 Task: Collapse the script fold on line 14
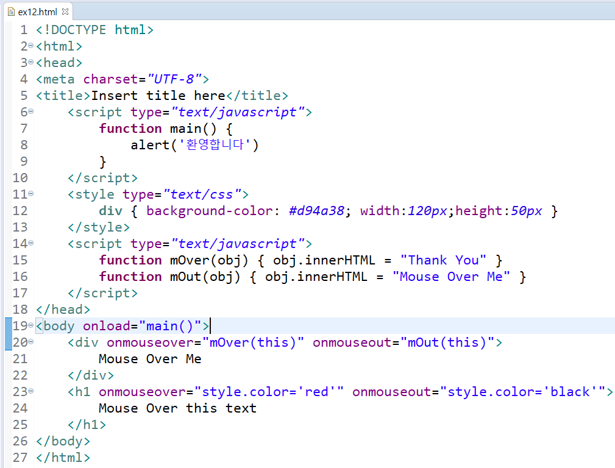[x=31, y=243]
